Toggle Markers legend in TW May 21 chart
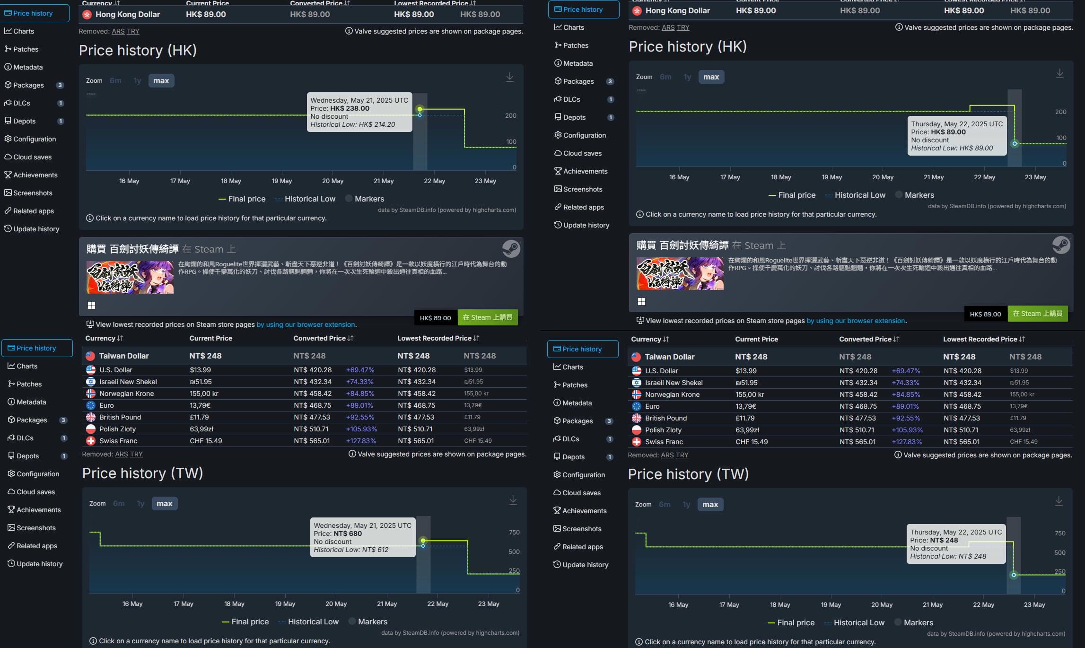This screenshot has height=648, width=1085. click(367, 622)
